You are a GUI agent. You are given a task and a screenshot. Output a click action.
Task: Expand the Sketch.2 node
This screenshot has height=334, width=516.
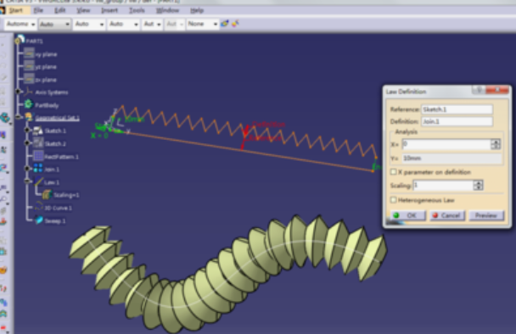(x=27, y=142)
